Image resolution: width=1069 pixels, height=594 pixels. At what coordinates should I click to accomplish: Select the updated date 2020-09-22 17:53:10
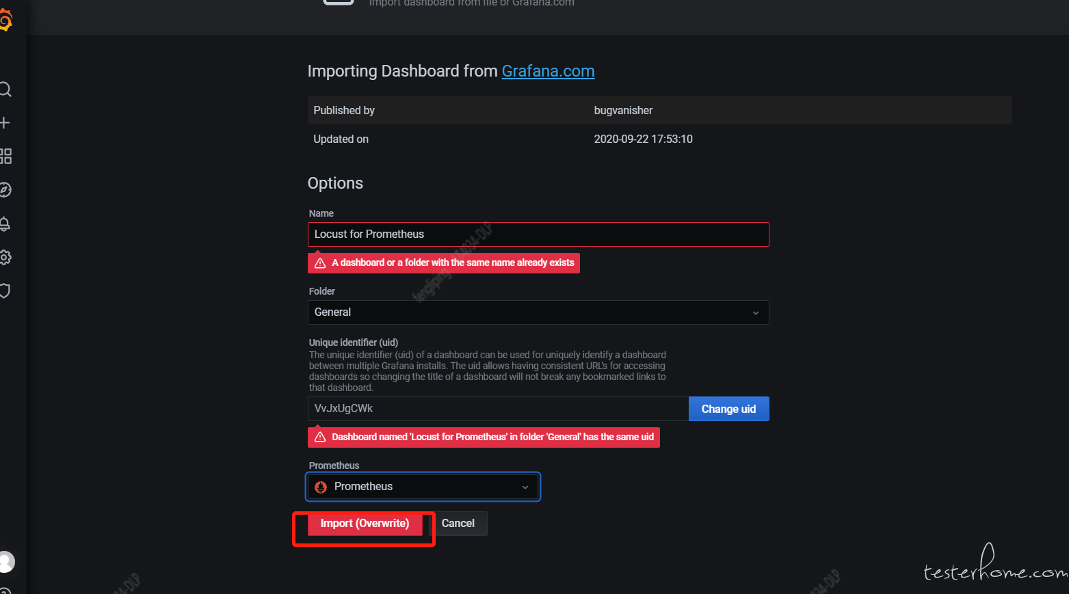[x=643, y=139]
